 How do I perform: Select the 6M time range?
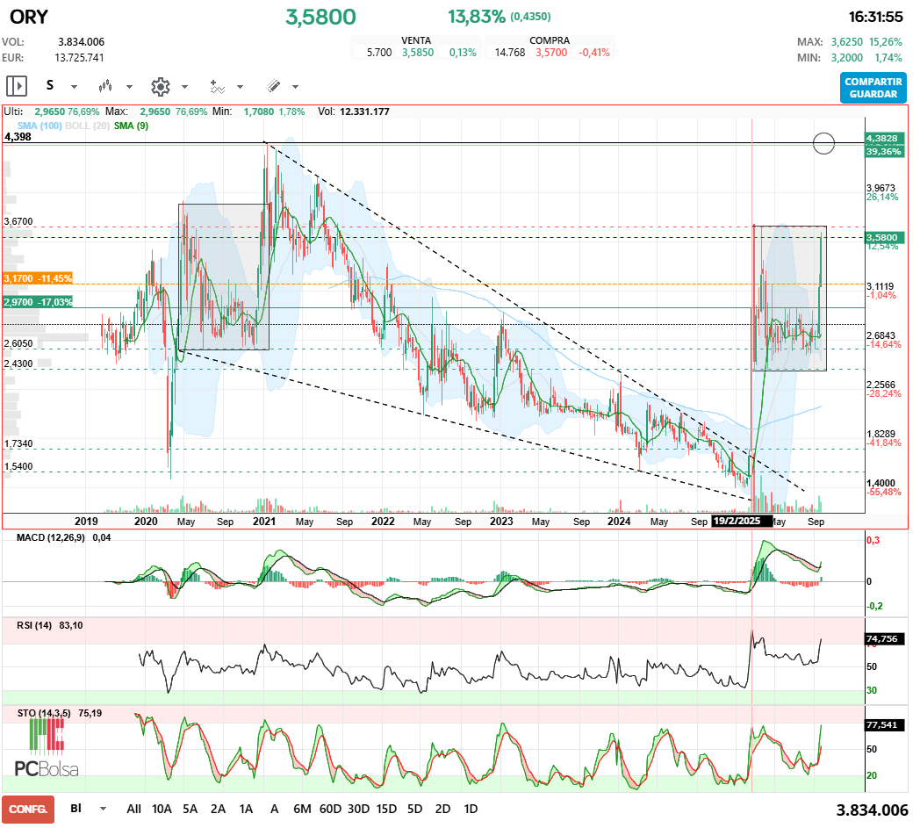point(302,809)
